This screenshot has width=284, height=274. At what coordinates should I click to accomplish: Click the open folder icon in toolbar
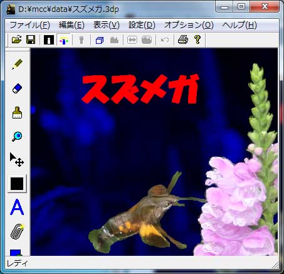[17, 40]
